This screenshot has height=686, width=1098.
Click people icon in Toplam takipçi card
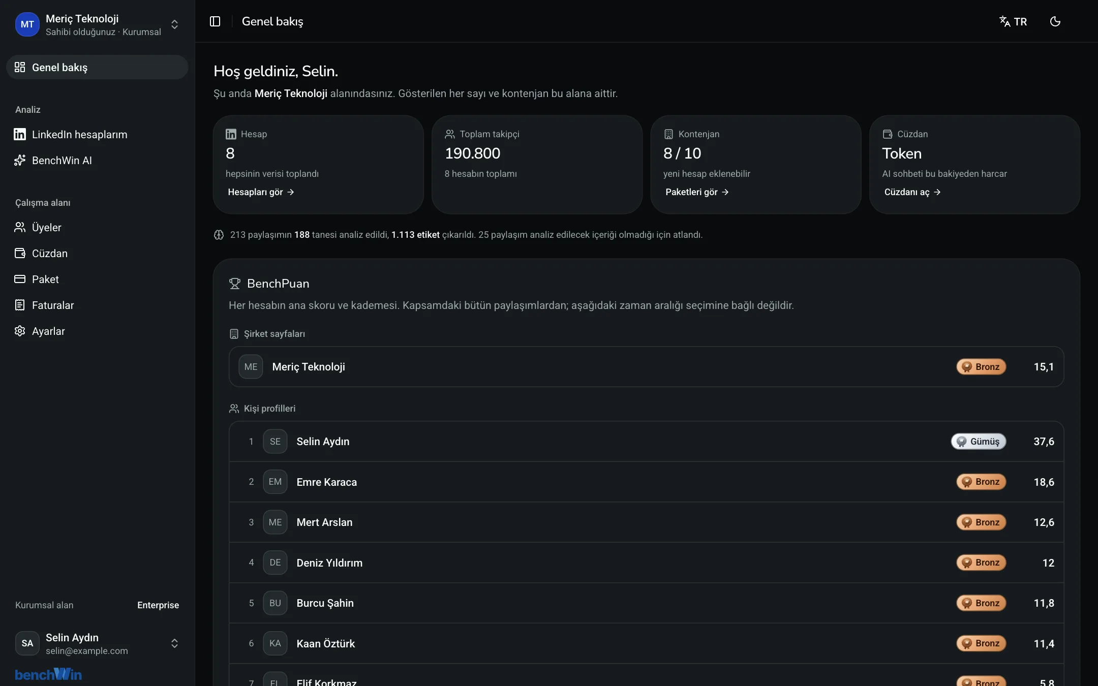tap(450, 134)
